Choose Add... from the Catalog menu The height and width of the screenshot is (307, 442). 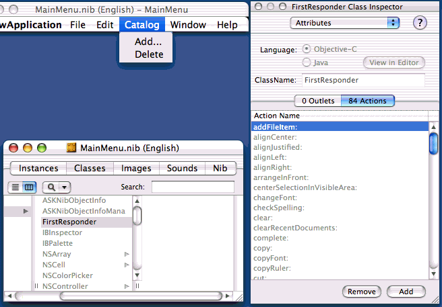[148, 42]
